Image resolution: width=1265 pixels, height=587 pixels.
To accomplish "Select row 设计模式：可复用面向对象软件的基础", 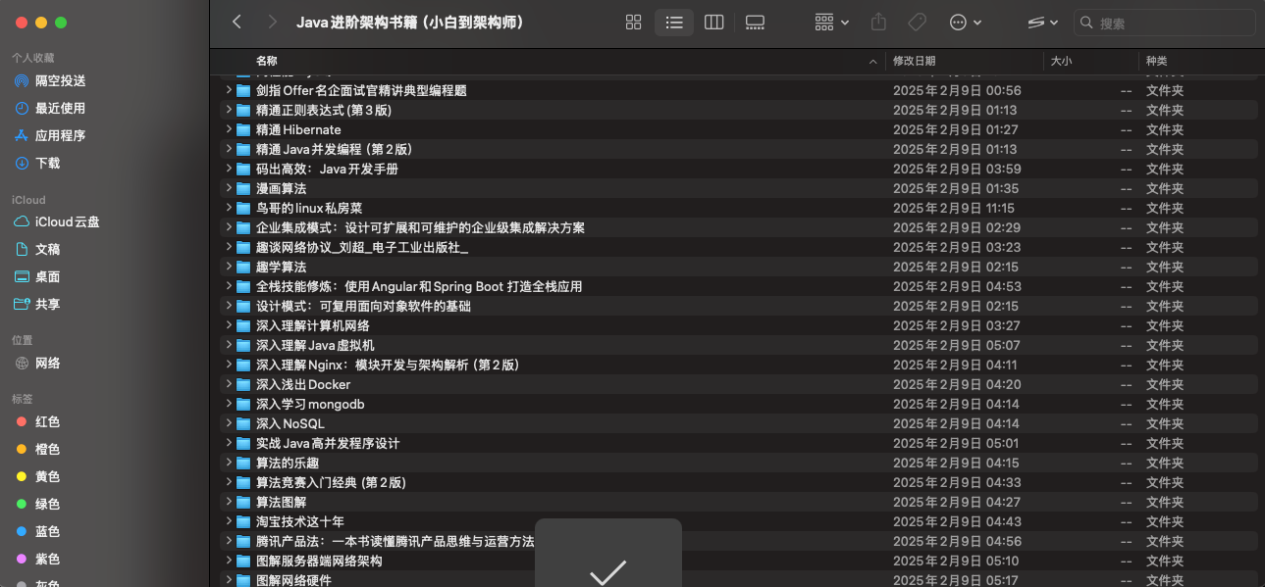I will [x=738, y=306].
